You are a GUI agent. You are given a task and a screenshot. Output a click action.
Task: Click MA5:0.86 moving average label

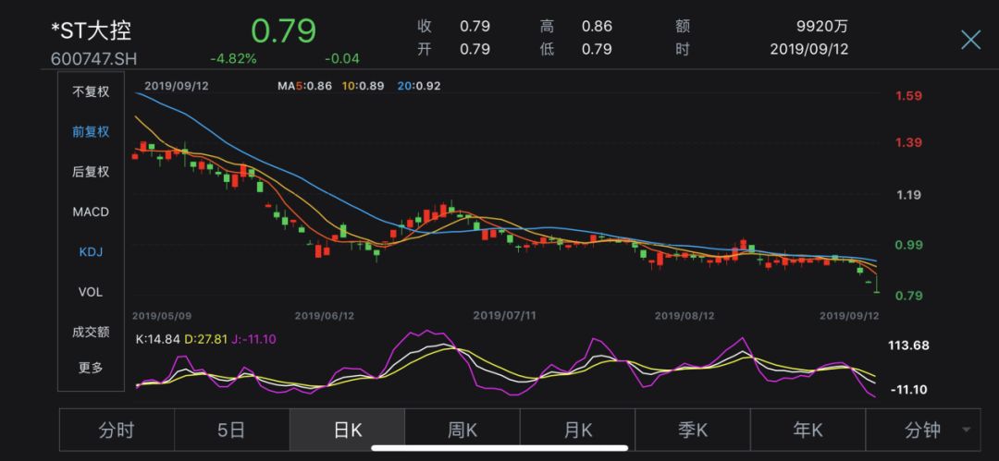coord(304,86)
